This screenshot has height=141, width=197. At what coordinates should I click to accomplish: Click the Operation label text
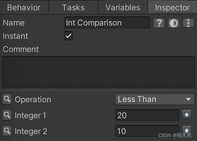click(x=33, y=100)
